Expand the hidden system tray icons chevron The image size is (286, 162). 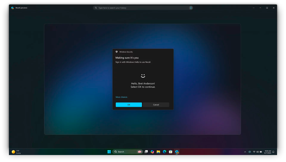[x=245, y=152]
